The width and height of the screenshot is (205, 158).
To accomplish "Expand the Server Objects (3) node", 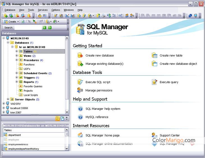I will [8, 99].
